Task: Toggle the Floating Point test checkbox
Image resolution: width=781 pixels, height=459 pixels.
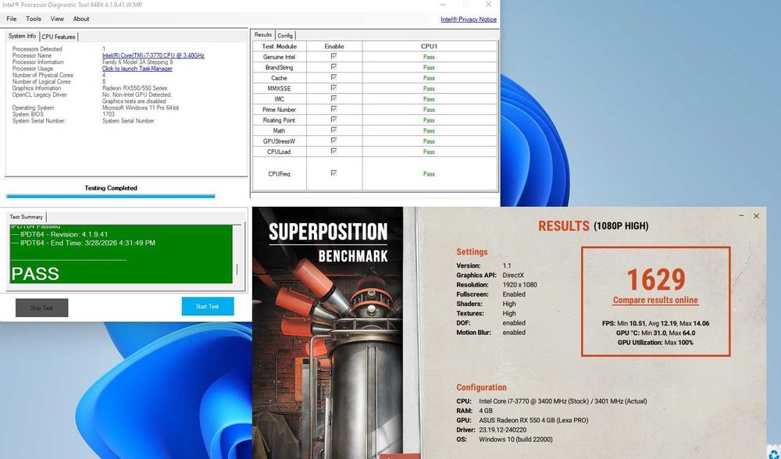Action: (333, 119)
